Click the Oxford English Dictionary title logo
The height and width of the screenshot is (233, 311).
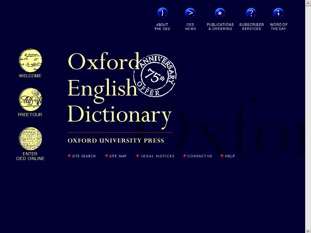coord(120,90)
